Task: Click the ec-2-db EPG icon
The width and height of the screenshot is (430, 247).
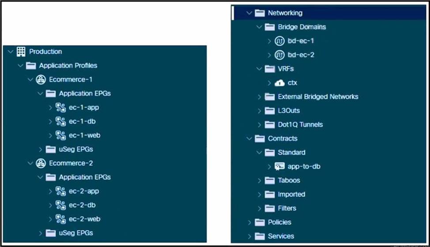Action: 60,205
